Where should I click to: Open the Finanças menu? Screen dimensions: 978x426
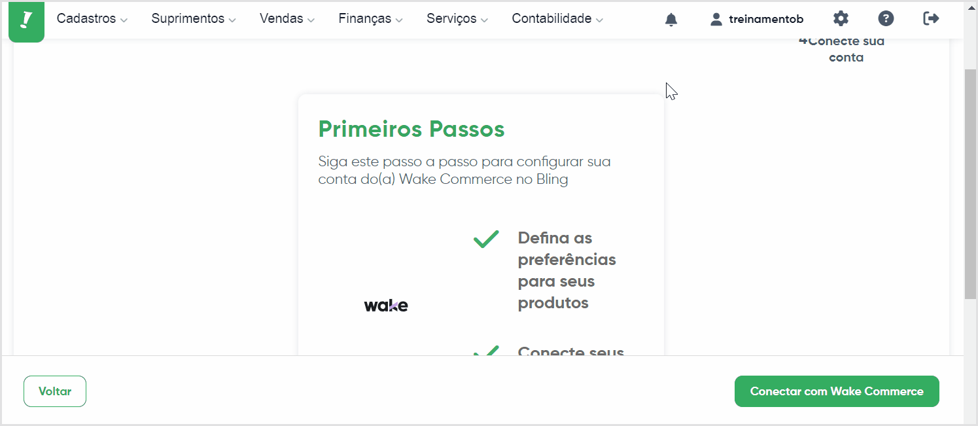point(371,19)
